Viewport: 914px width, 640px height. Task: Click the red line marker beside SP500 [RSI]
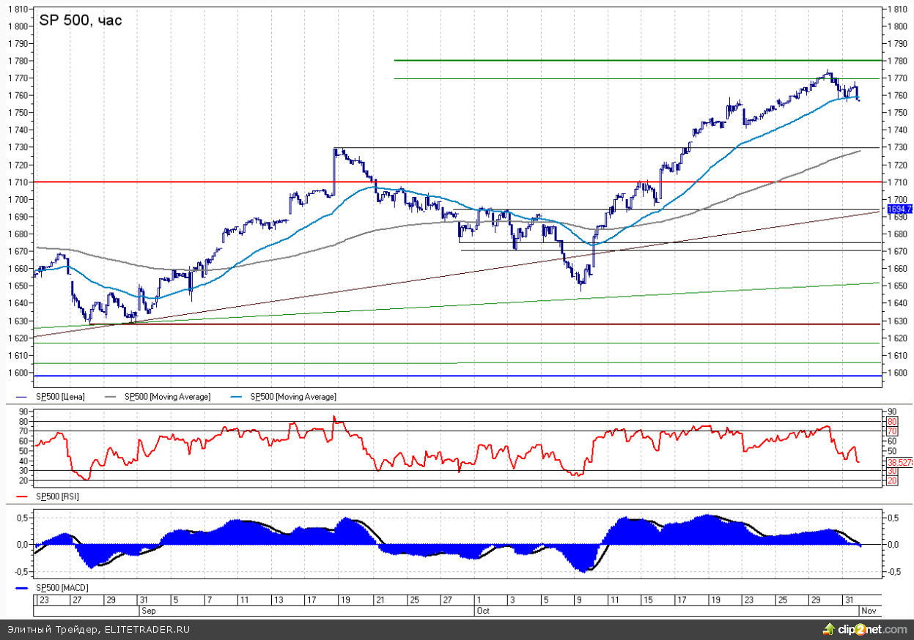21,496
